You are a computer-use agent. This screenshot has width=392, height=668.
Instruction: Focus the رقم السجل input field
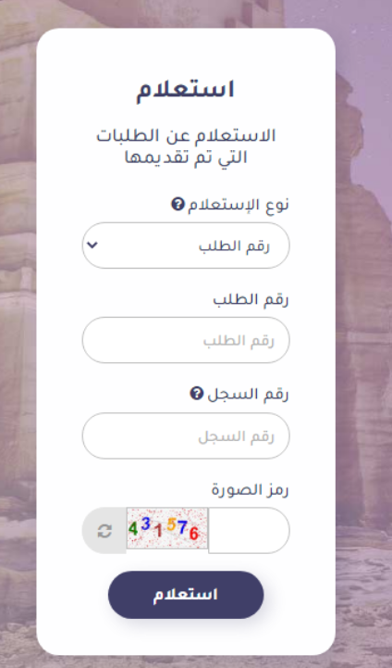point(186,435)
